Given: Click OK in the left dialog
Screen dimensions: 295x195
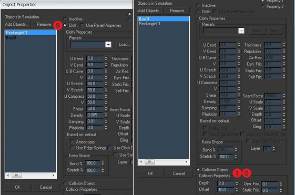Looking at the screenshot, I should 18,187.
